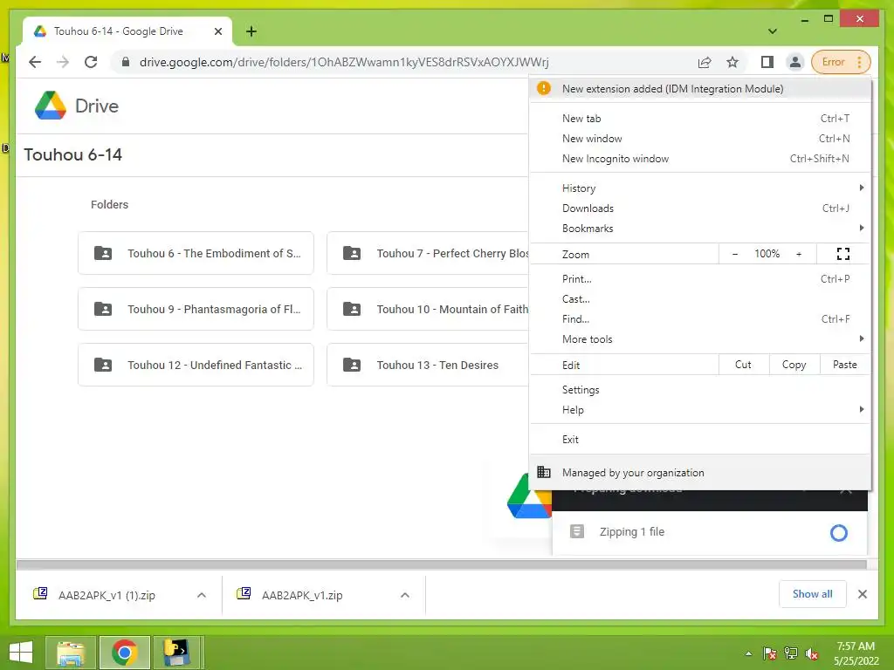
Task: Open a new tab with plus icon
Action: coord(251,31)
